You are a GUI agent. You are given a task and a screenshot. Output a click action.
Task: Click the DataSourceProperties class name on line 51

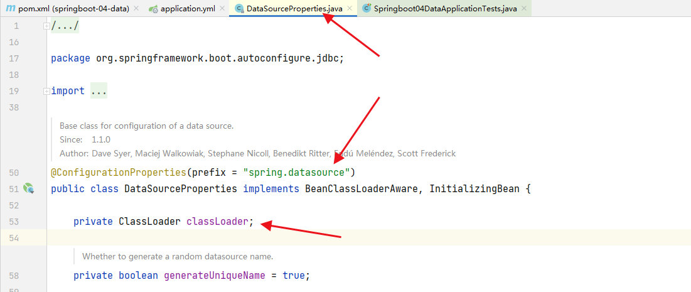[181, 189]
